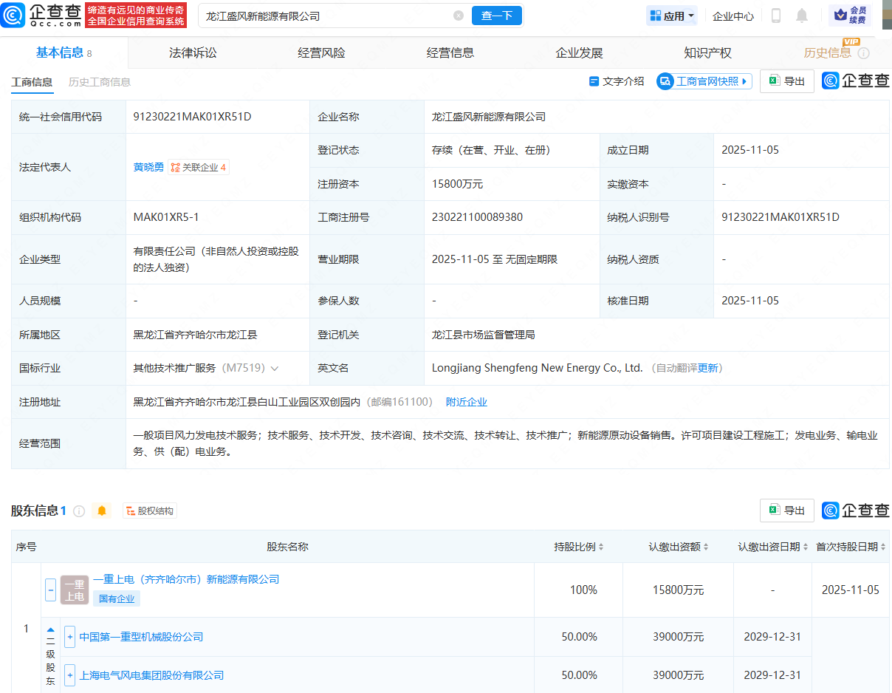Image resolution: width=892 pixels, height=693 pixels.
Task: Collapse the 一重上电 shareholder row
Action: coord(51,590)
